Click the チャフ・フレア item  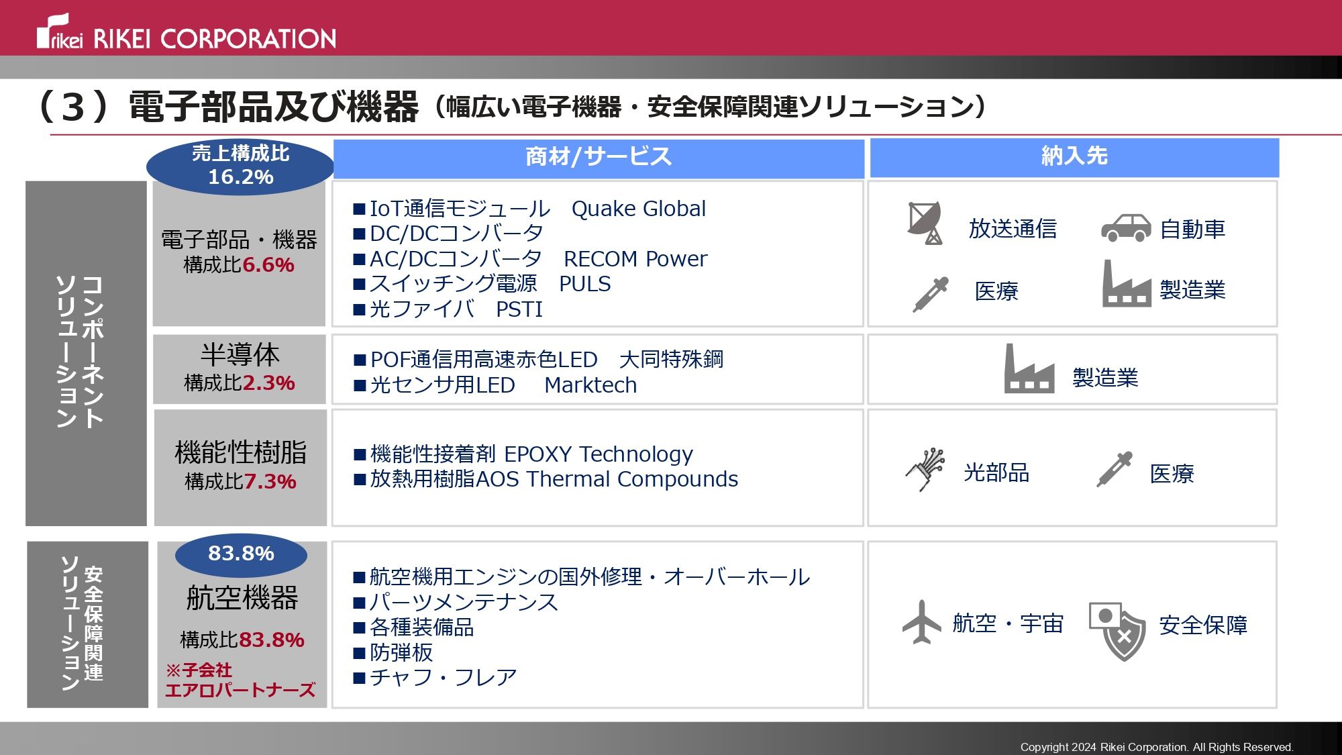(x=435, y=677)
